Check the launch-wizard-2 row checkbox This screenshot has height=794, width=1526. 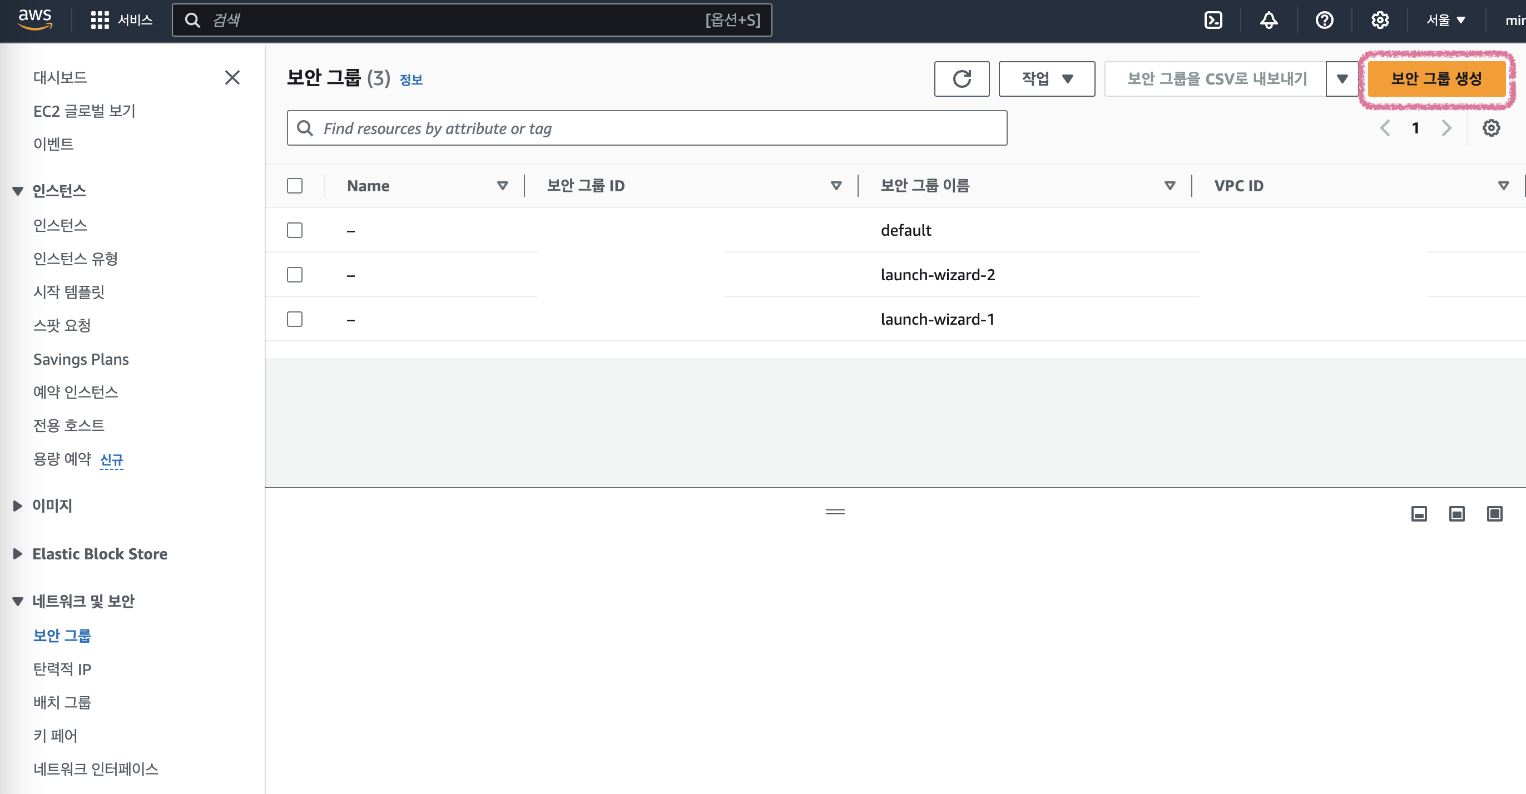294,275
